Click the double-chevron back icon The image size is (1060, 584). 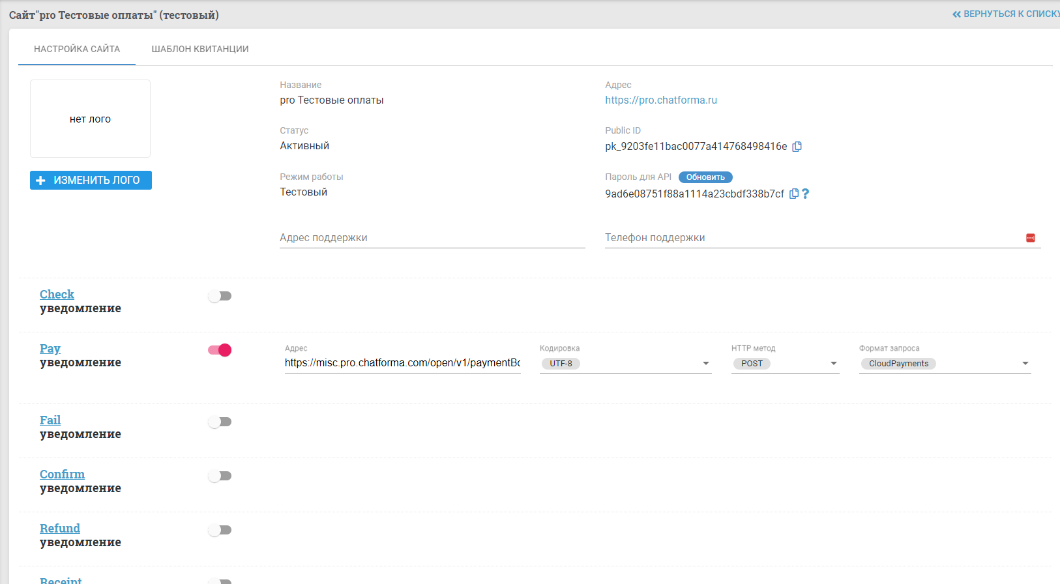point(956,14)
